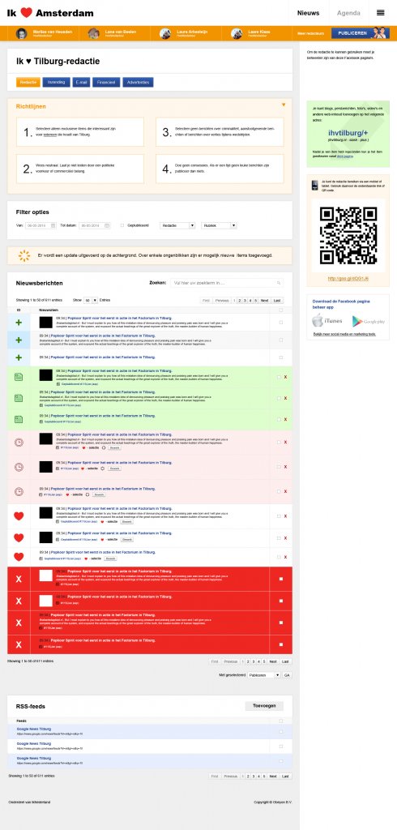Image resolution: width=397 pixels, height=830 pixels.
Task: Click Last in the pagination under RSS-feeds
Action: (284, 776)
